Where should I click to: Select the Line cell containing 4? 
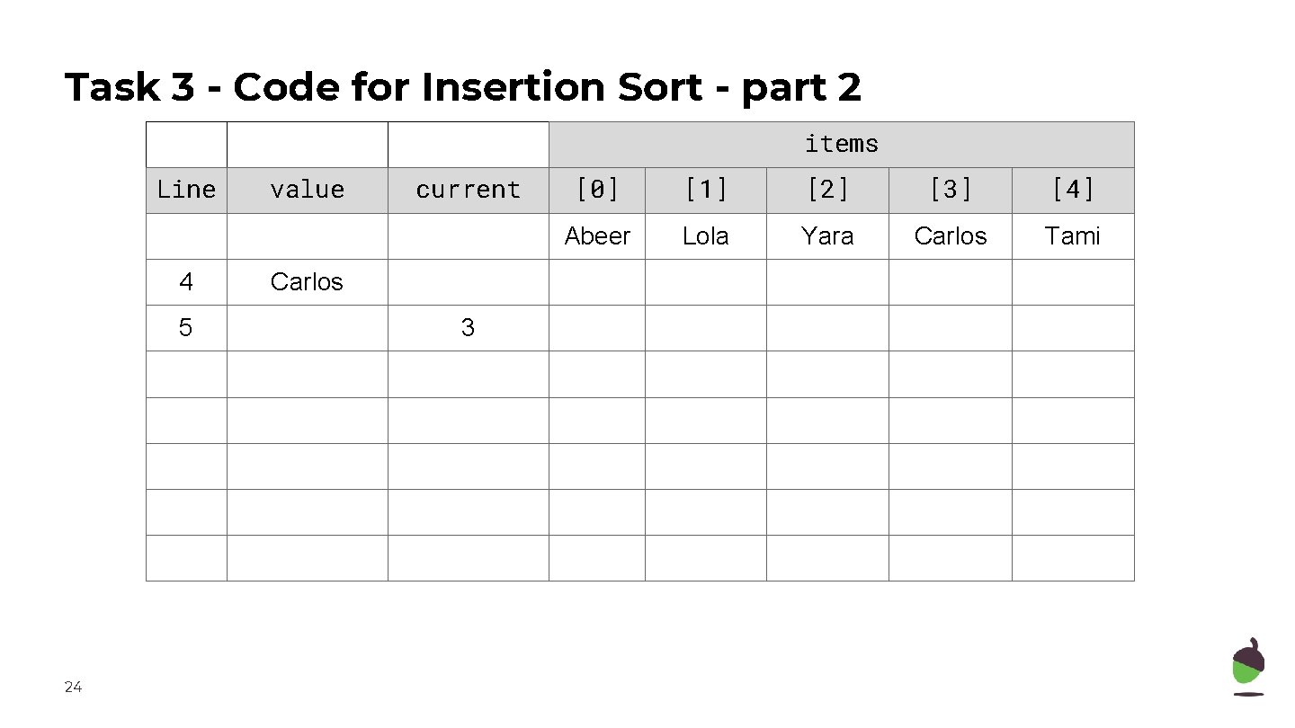click(186, 282)
